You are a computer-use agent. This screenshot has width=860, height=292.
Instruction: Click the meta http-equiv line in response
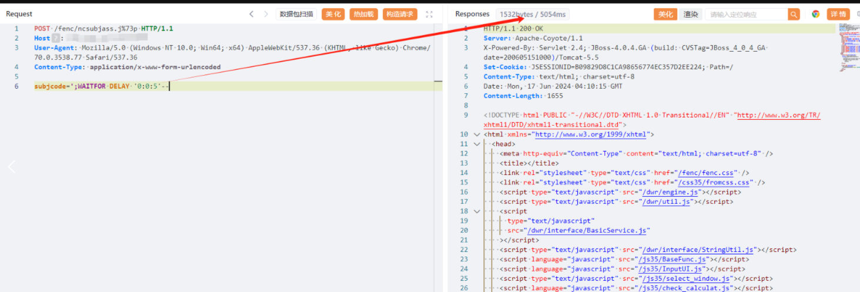(x=636, y=153)
